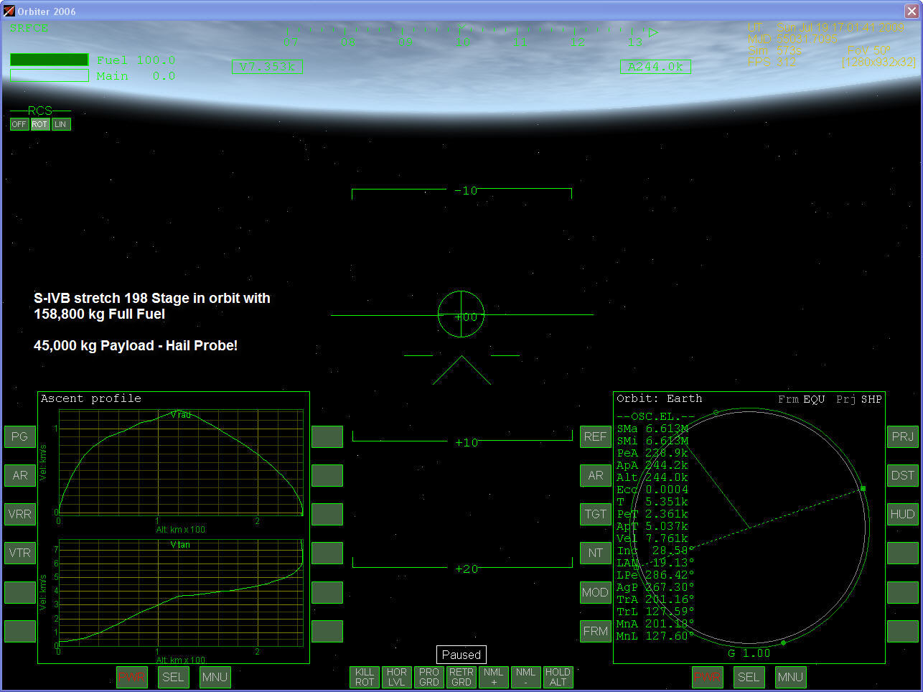
Task: Engage HOLD ALT navmode
Action: (558, 677)
